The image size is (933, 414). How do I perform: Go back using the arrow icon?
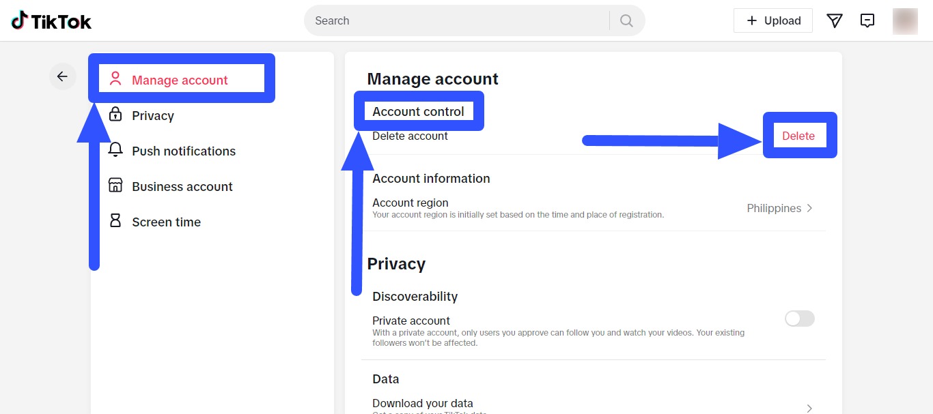62,76
